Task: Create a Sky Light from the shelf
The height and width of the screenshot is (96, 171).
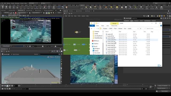Action: tap(122, 8)
